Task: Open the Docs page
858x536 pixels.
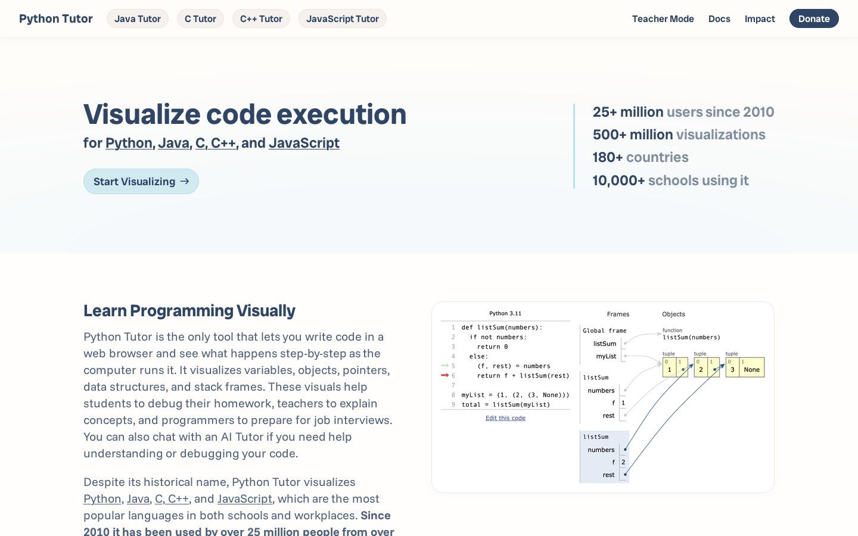Action: click(x=719, y=18)
